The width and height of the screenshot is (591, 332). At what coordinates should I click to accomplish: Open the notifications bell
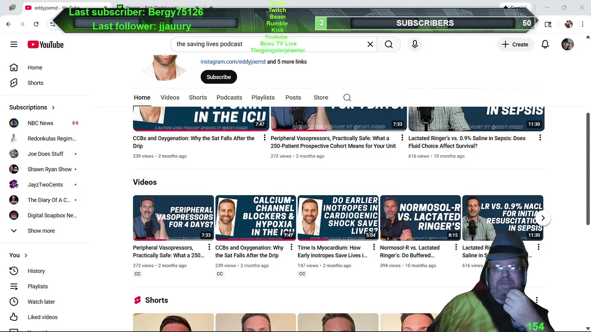coord(545,44)
